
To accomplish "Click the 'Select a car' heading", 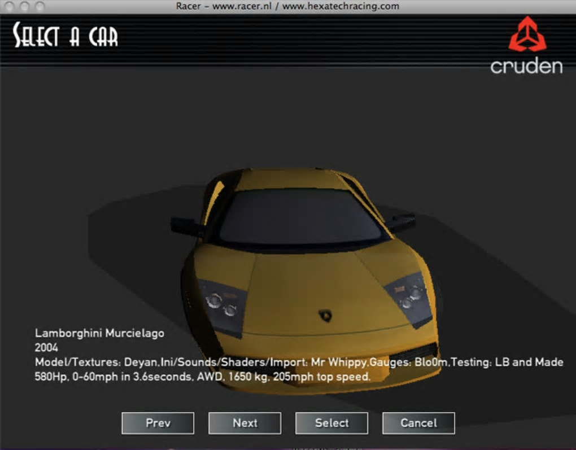I will pos(66,35).
